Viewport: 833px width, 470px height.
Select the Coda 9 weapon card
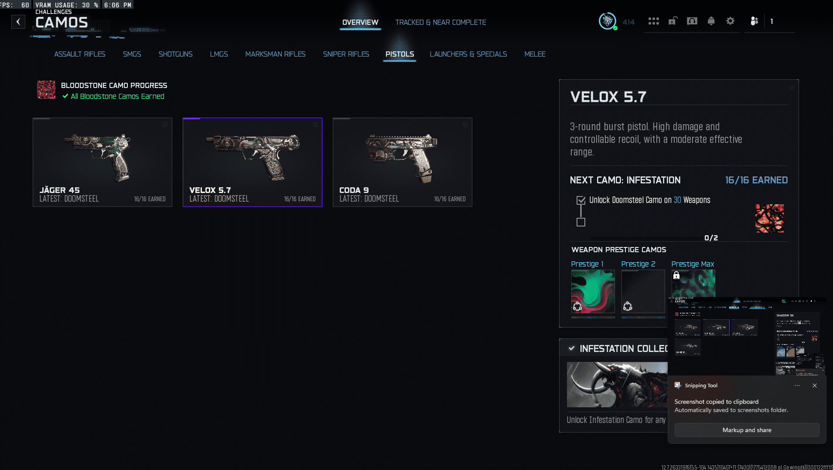point(402,162)
